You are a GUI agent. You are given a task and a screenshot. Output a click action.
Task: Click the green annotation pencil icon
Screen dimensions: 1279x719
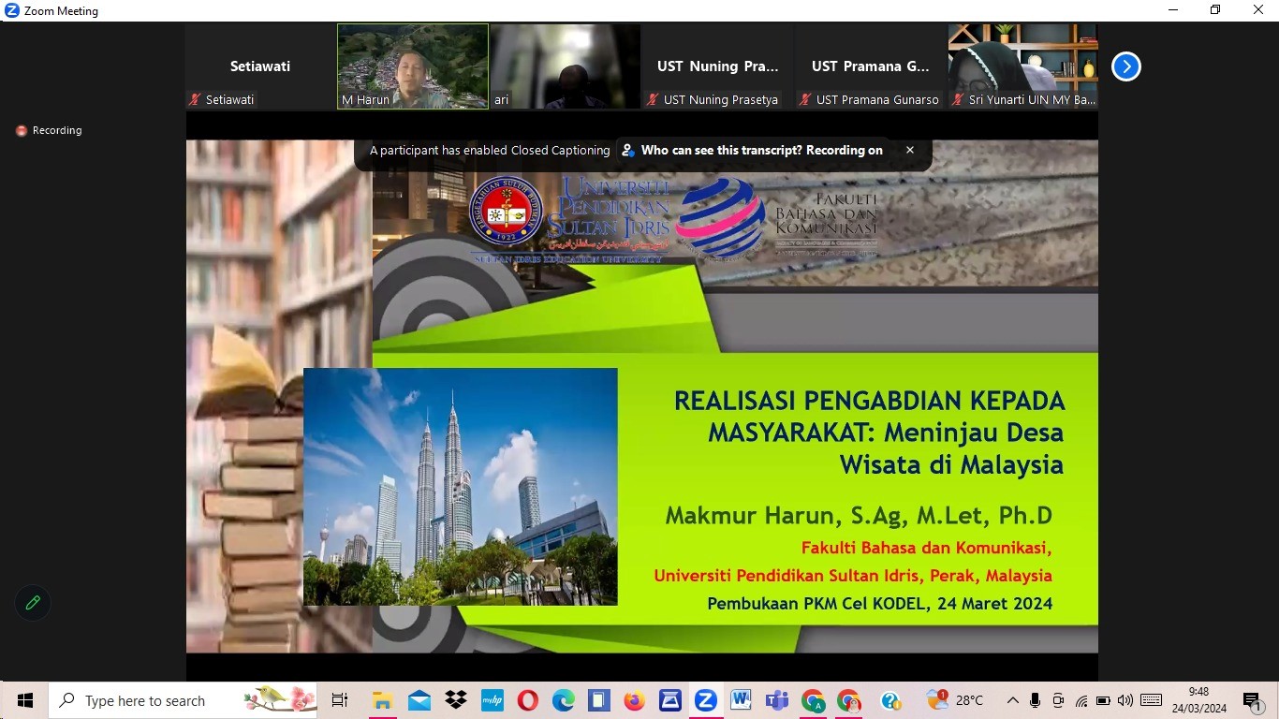click(x=33, y=603)
